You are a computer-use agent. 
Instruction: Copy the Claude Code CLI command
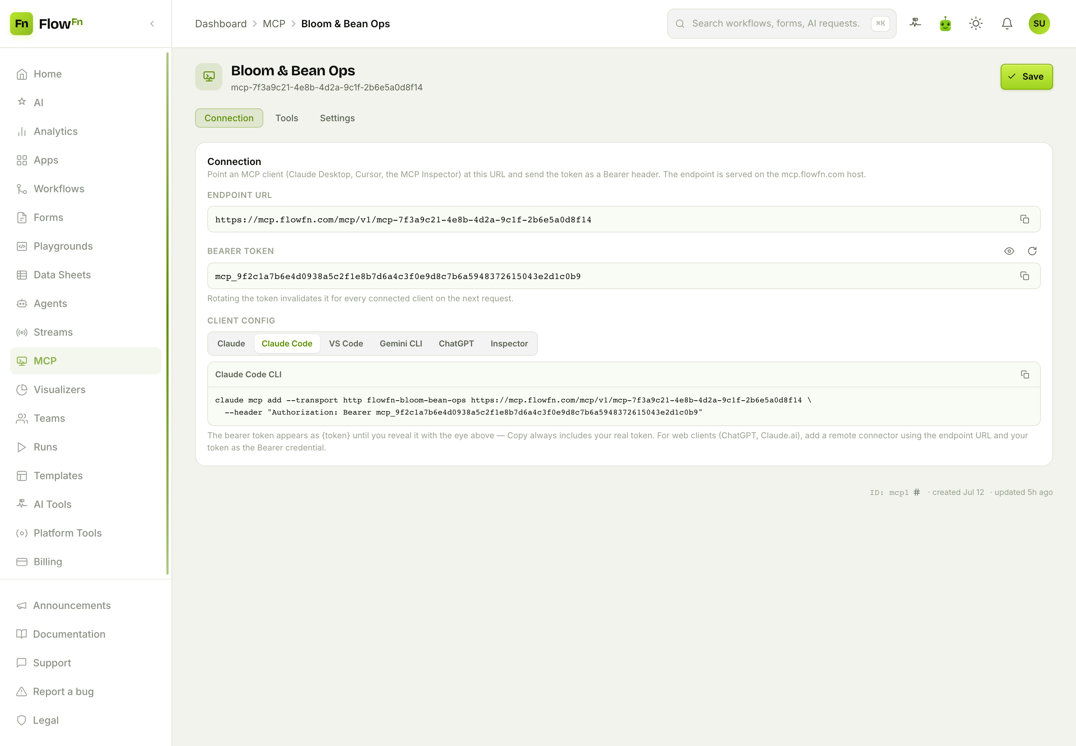1025,374
